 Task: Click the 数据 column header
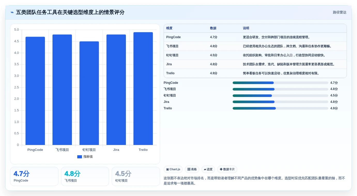(x=213, y=28)
